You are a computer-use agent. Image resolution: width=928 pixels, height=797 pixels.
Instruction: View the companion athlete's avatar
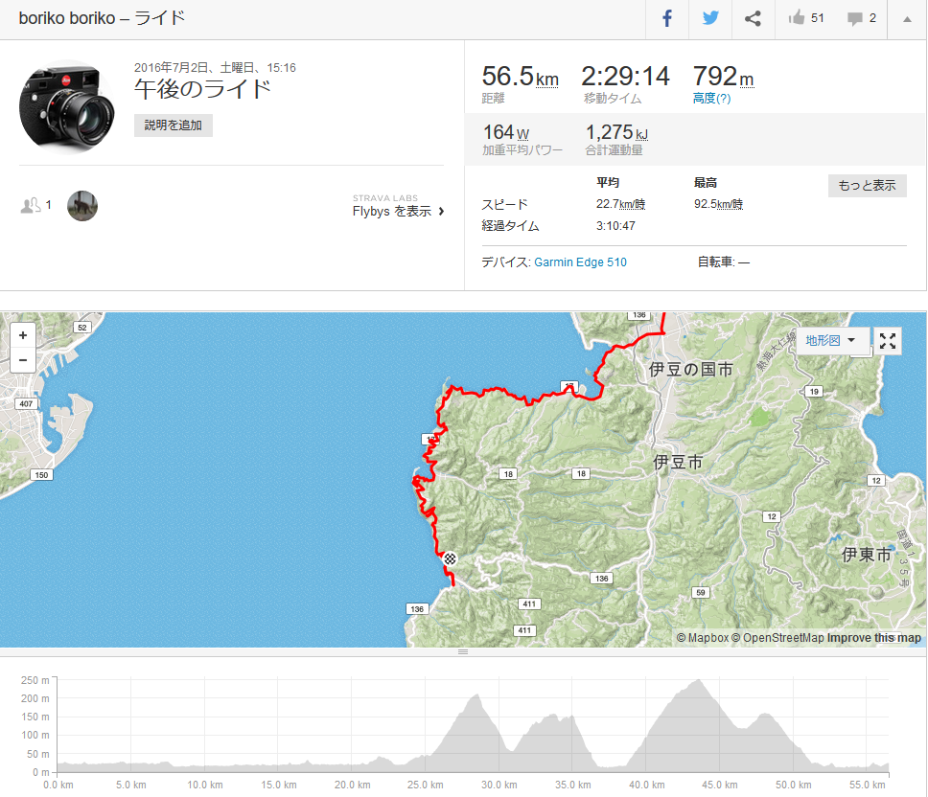[x=82, y=206]
